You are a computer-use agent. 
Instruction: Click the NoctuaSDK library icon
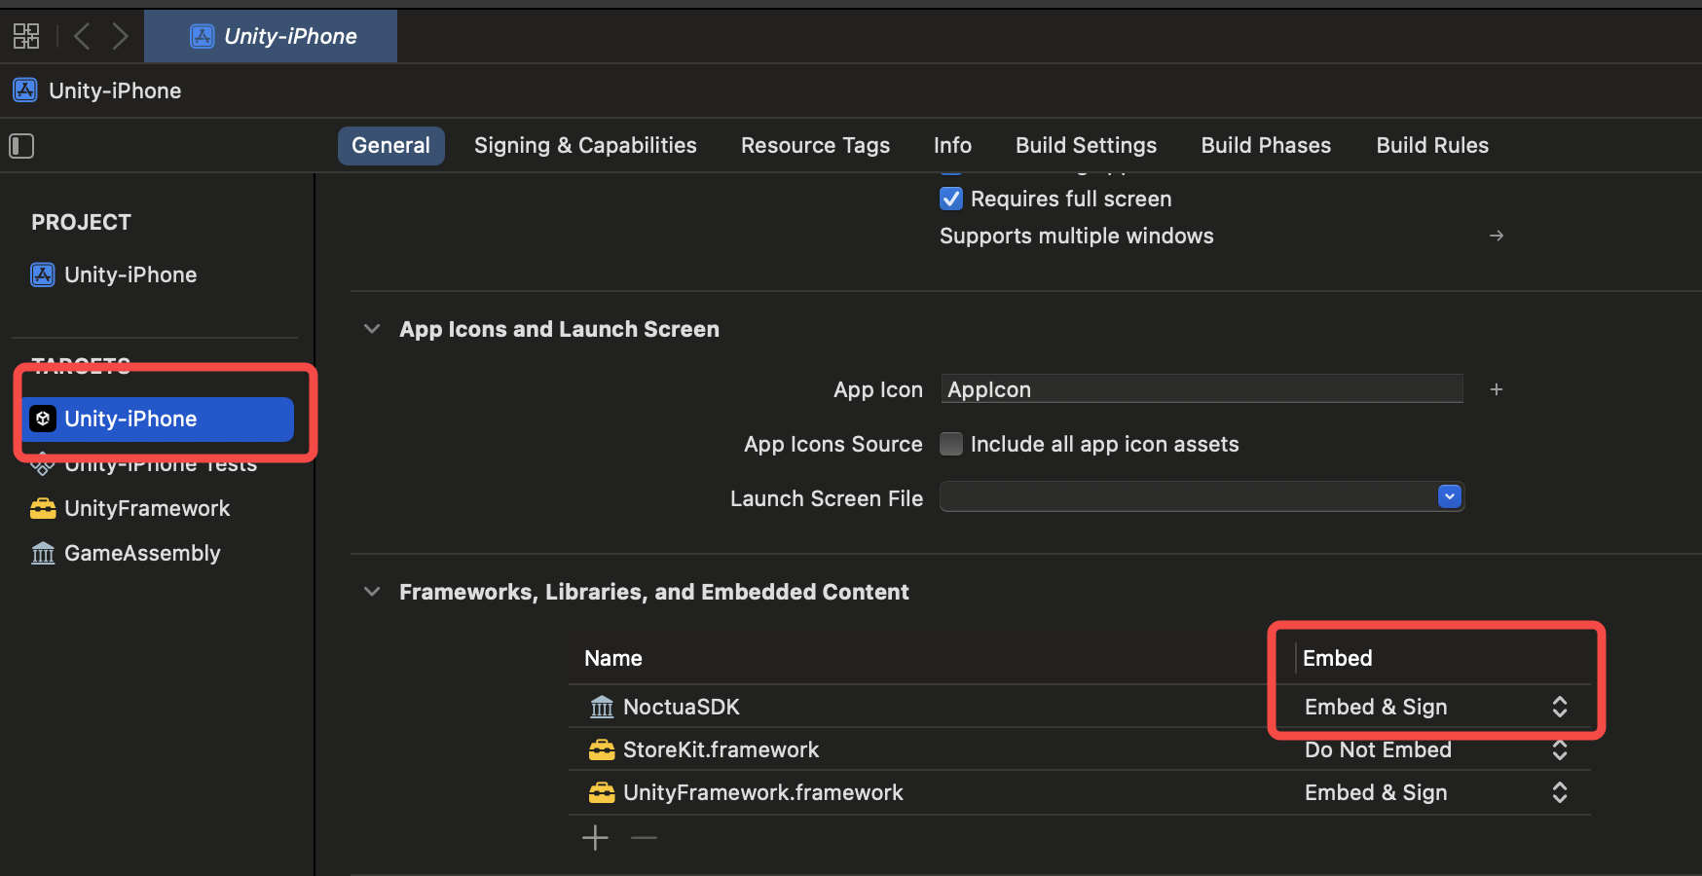coord(602,707)
